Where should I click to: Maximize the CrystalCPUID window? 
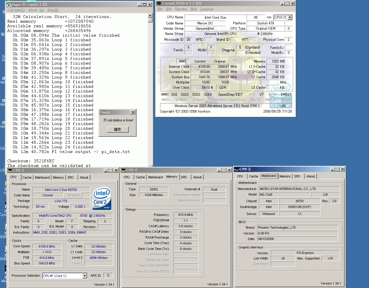tap(287, 3)
